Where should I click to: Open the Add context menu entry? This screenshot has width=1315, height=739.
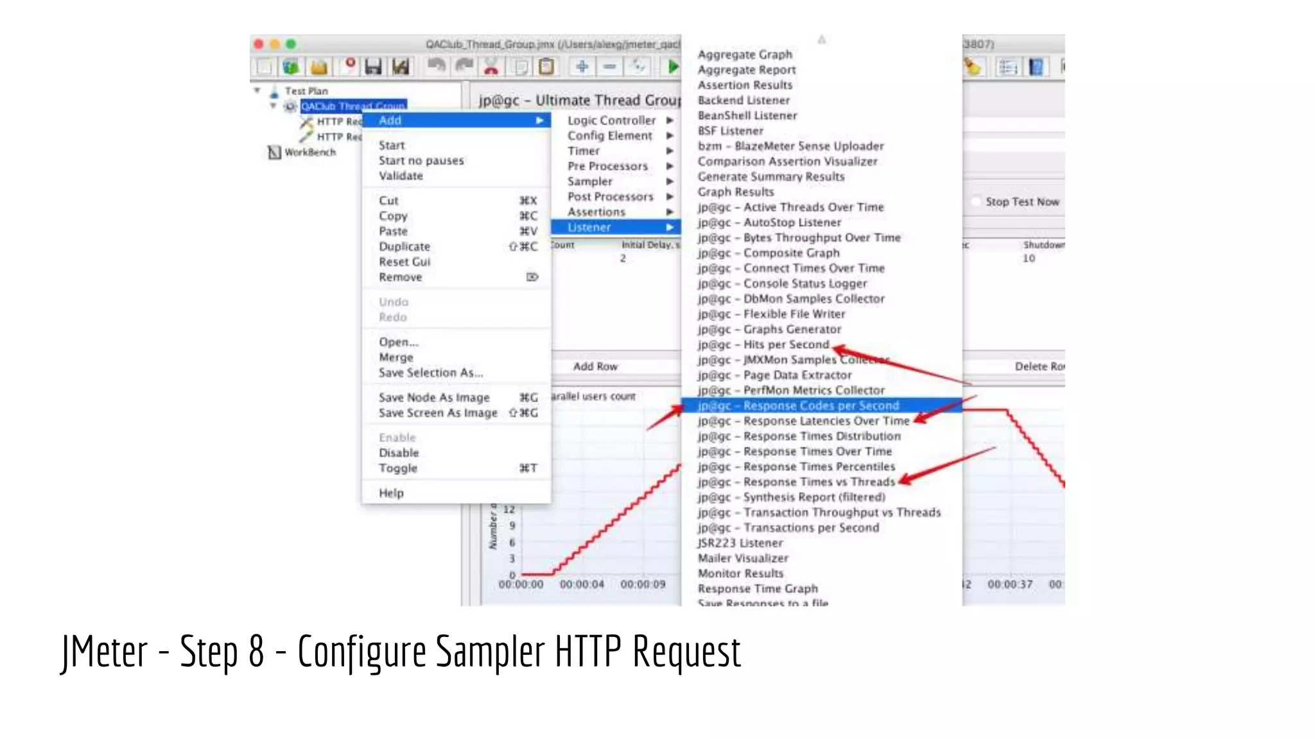457,121
